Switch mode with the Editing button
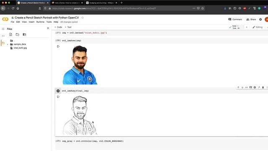 (x=258, y=27)
